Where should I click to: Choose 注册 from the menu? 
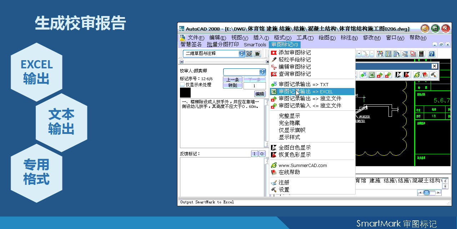[x=312, y=183]
